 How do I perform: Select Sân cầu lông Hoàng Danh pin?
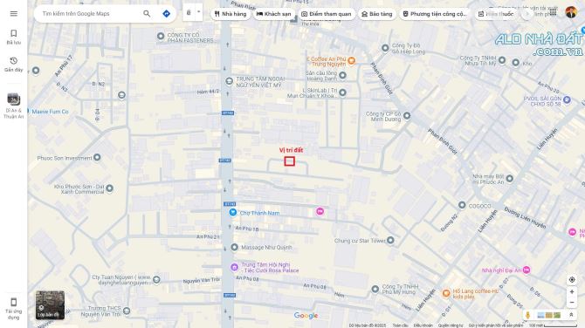click(x=342, y=76)
